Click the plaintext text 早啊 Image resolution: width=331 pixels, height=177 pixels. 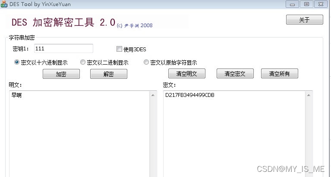click(x=16, y=95)
